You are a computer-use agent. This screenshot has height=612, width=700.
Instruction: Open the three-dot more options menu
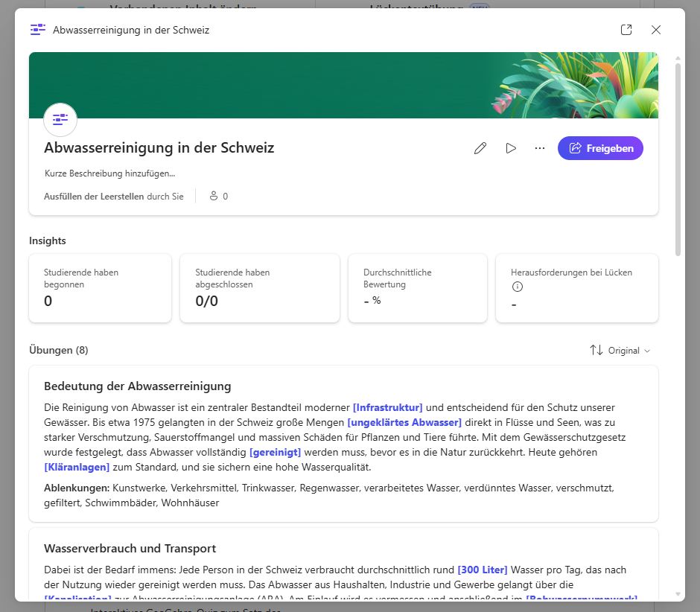540,148
